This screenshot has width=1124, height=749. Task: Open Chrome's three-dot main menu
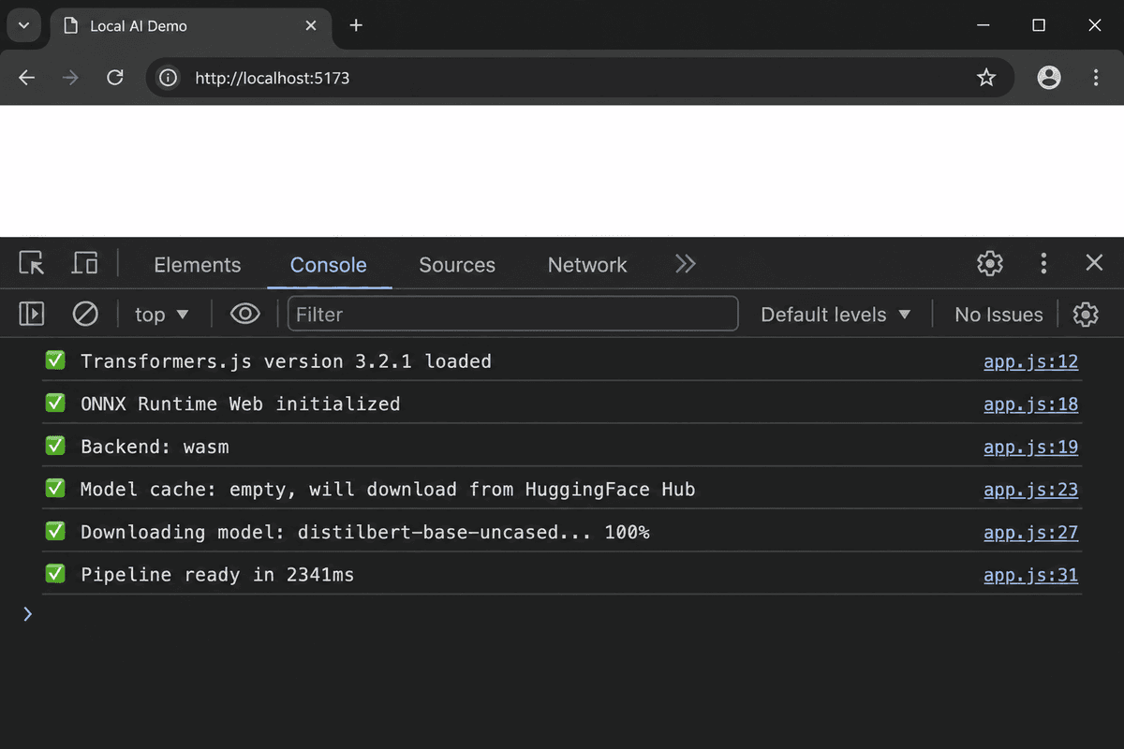pyautogui.click(x=1096, y=78)
